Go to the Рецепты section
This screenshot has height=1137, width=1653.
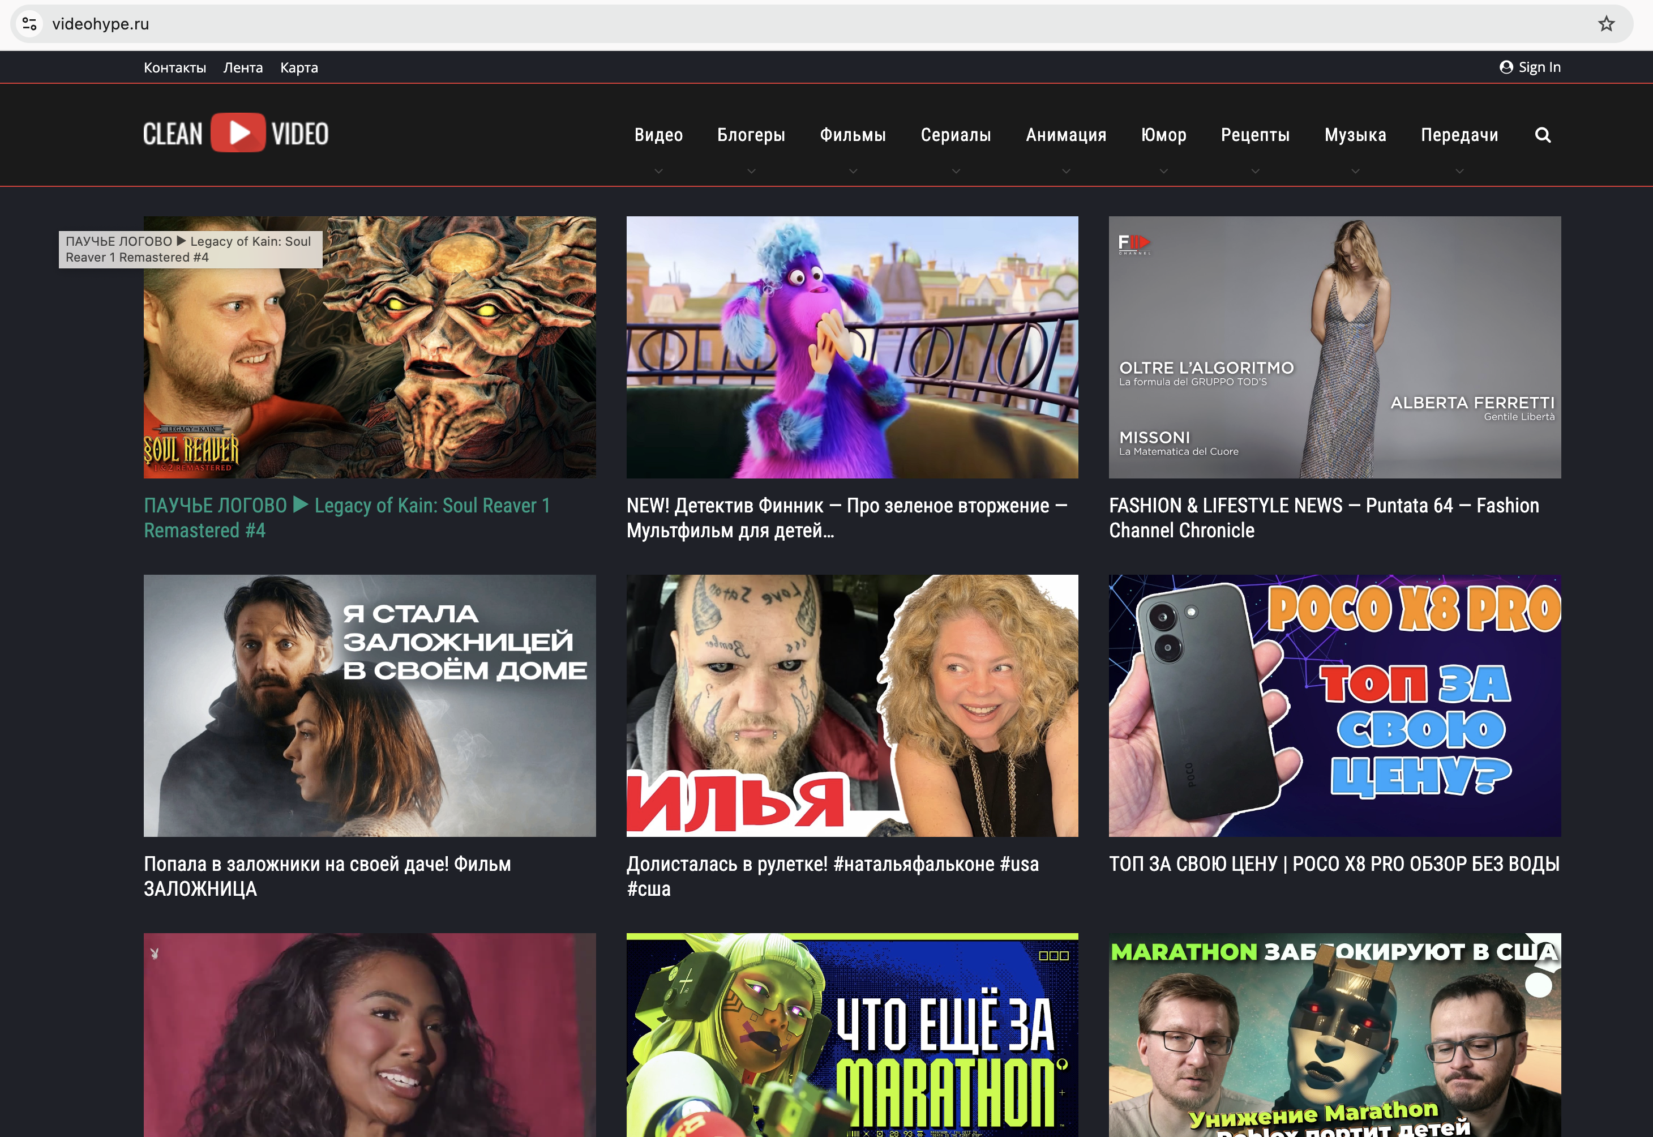point(1255,135)
